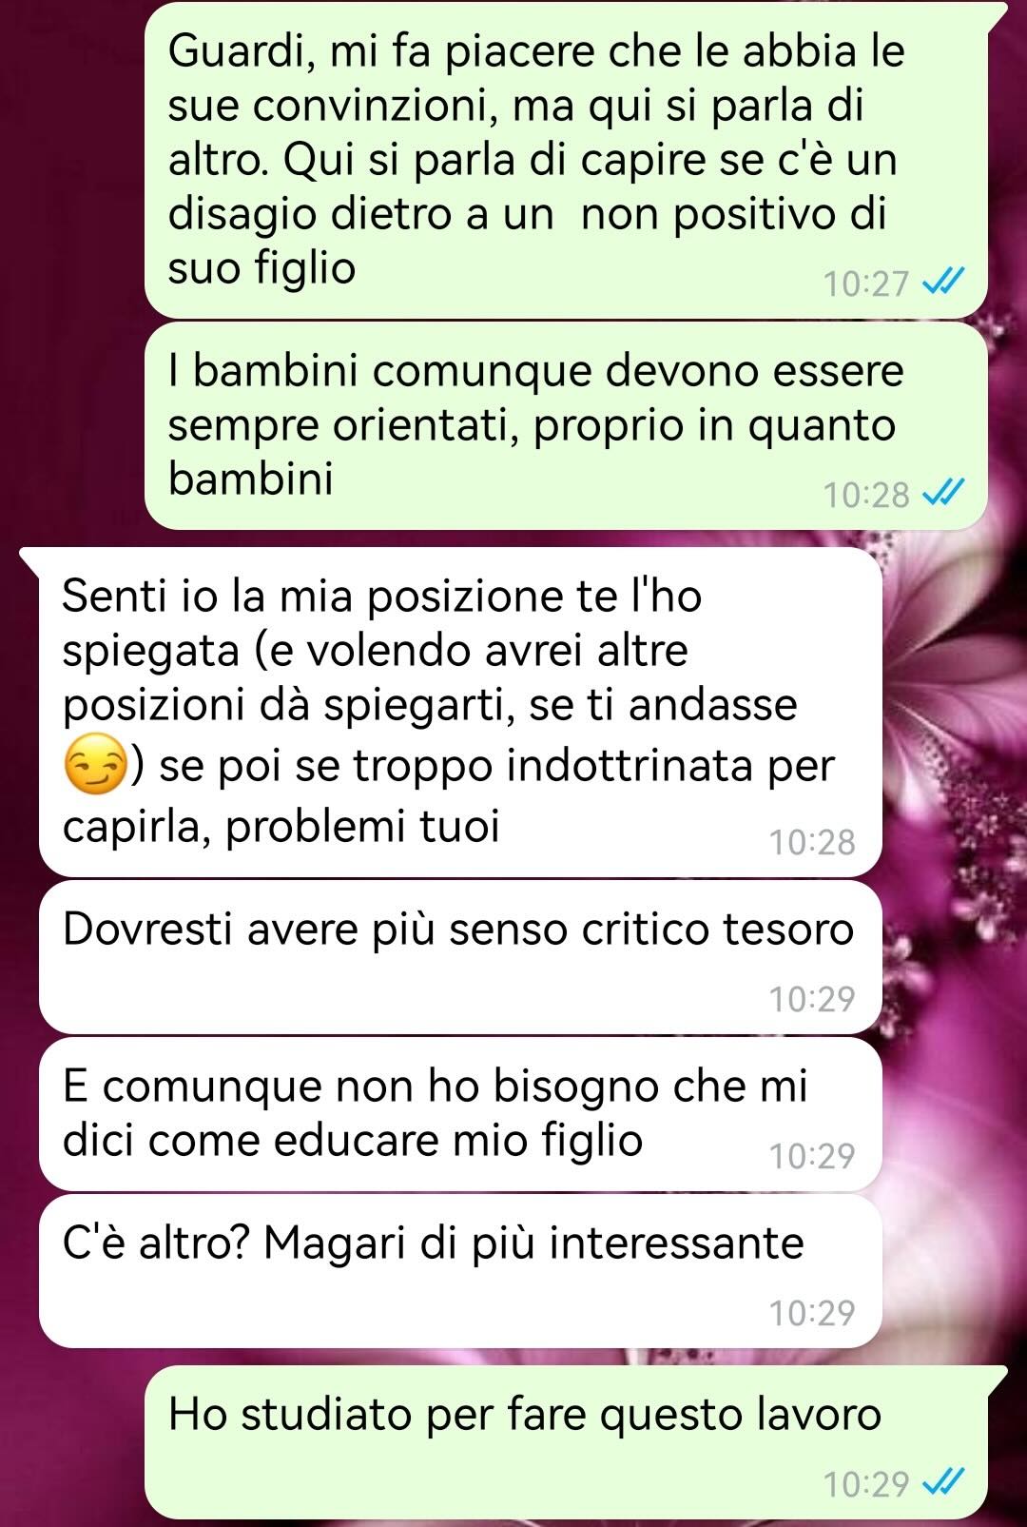Select 'Dovresti avere più senso critico tesoro'
1027x1527 pixels.
coord(460,956)
